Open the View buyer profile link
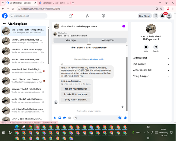 pos(97,59)
